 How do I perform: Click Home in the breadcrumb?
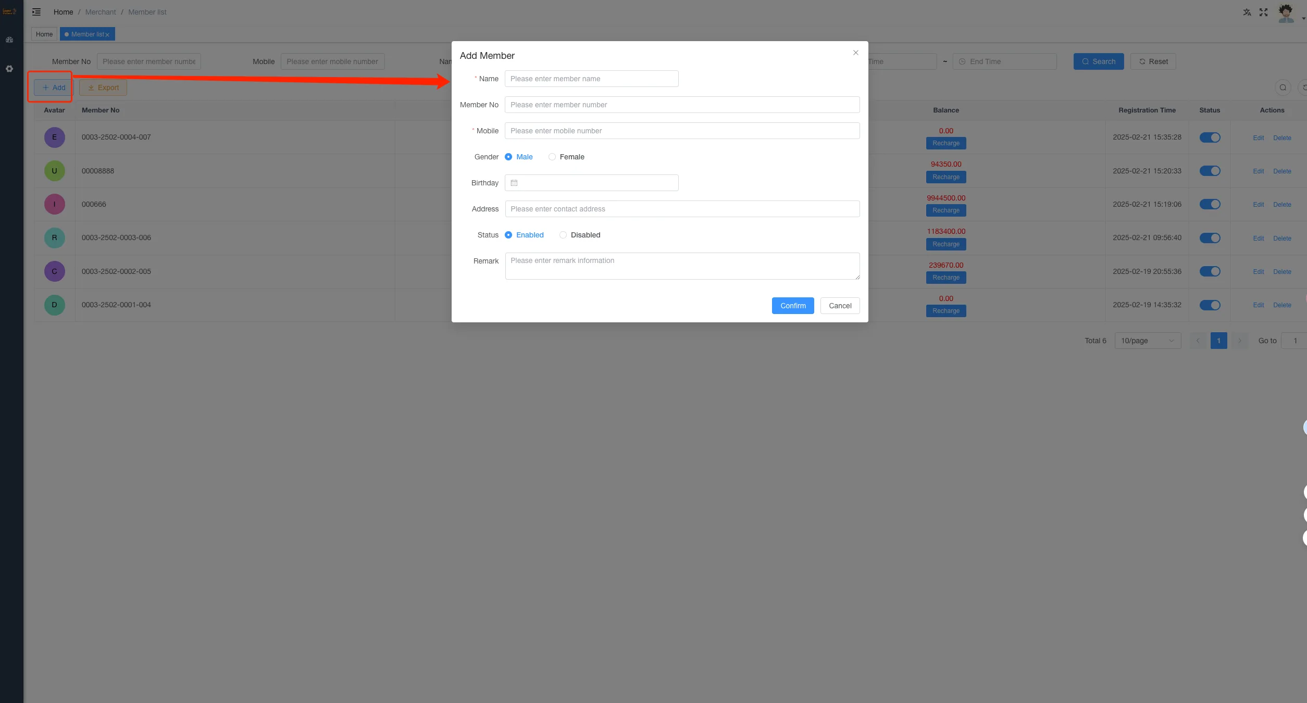[x=63, y=12]
